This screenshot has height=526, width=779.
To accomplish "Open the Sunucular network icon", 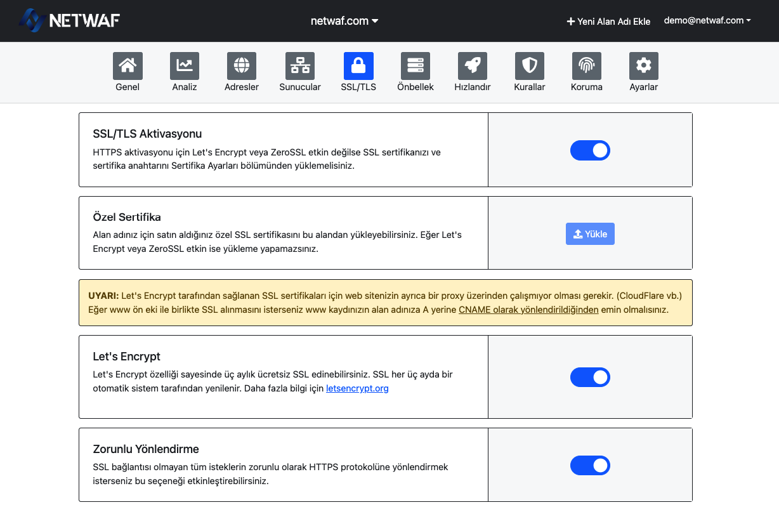I will tap(300, 66).
